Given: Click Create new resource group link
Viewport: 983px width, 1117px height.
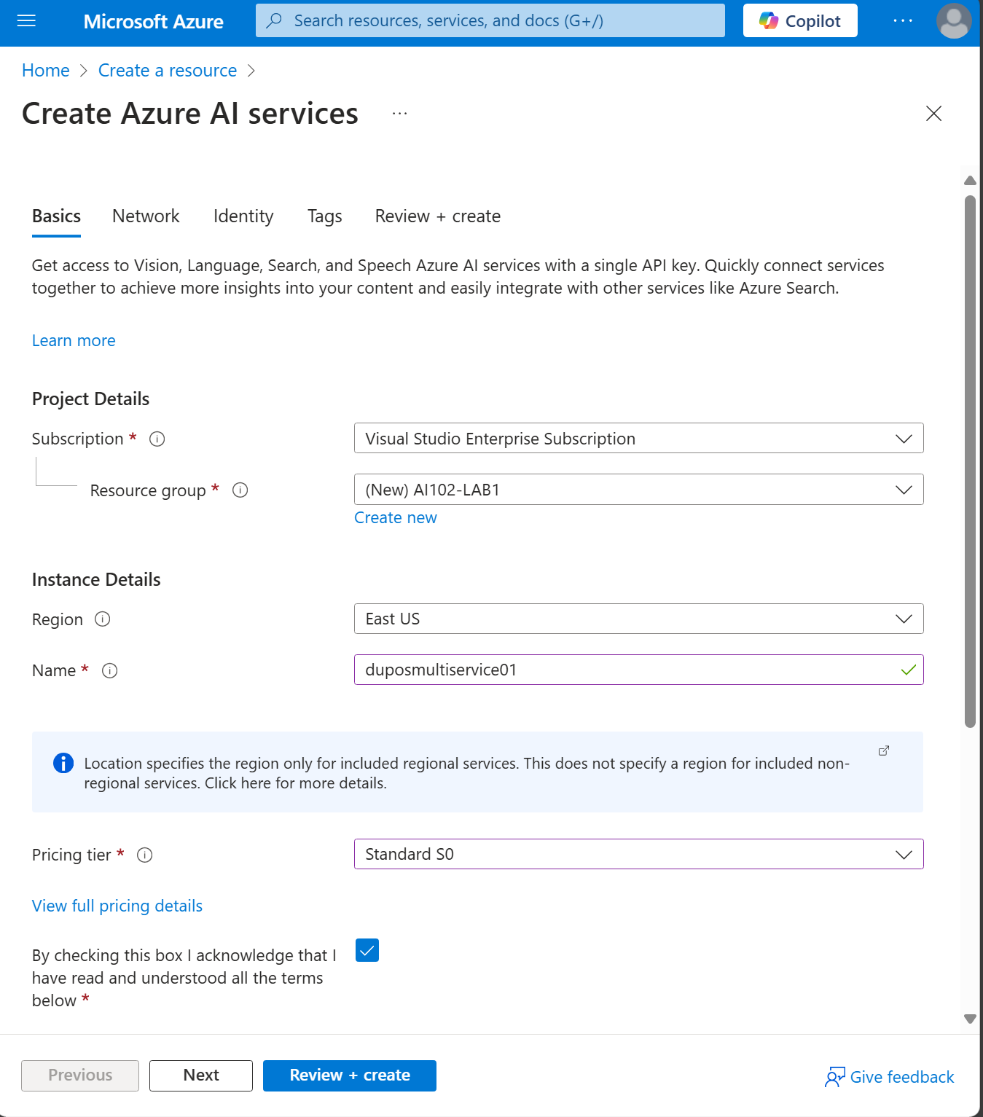Looking at the screenshot, I should [396, 518].
